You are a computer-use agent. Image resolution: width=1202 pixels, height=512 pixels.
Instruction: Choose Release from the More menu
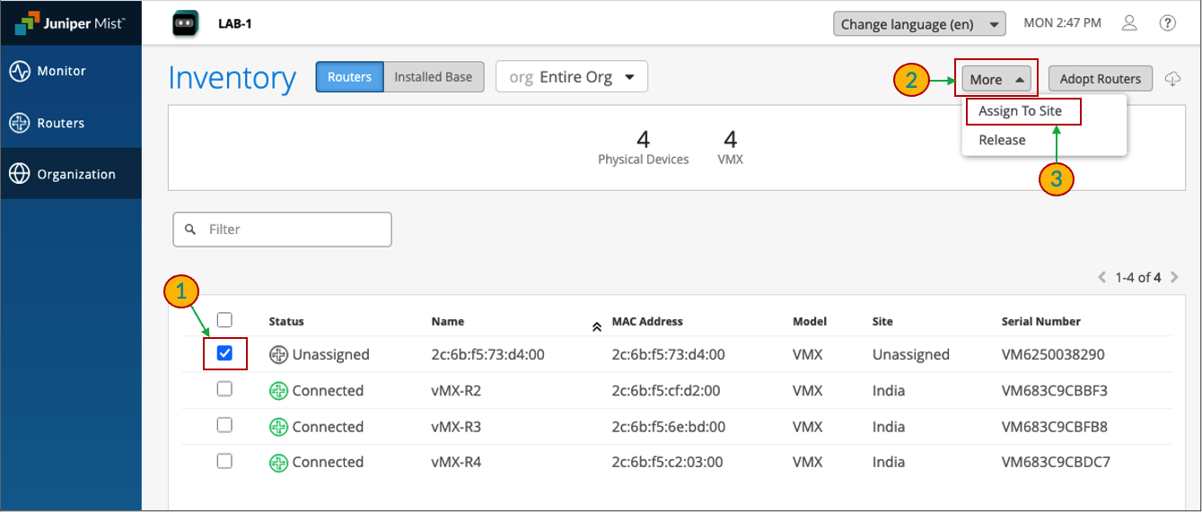click(x=1002, y=140)
